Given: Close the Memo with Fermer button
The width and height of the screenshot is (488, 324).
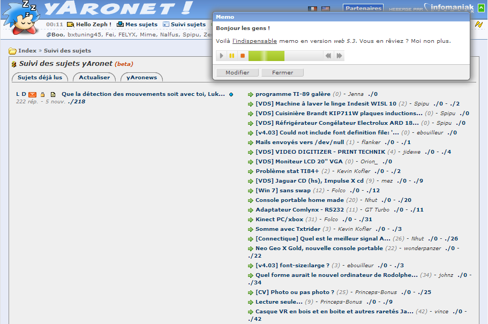Looking at the screenshot, I should 282,72.
